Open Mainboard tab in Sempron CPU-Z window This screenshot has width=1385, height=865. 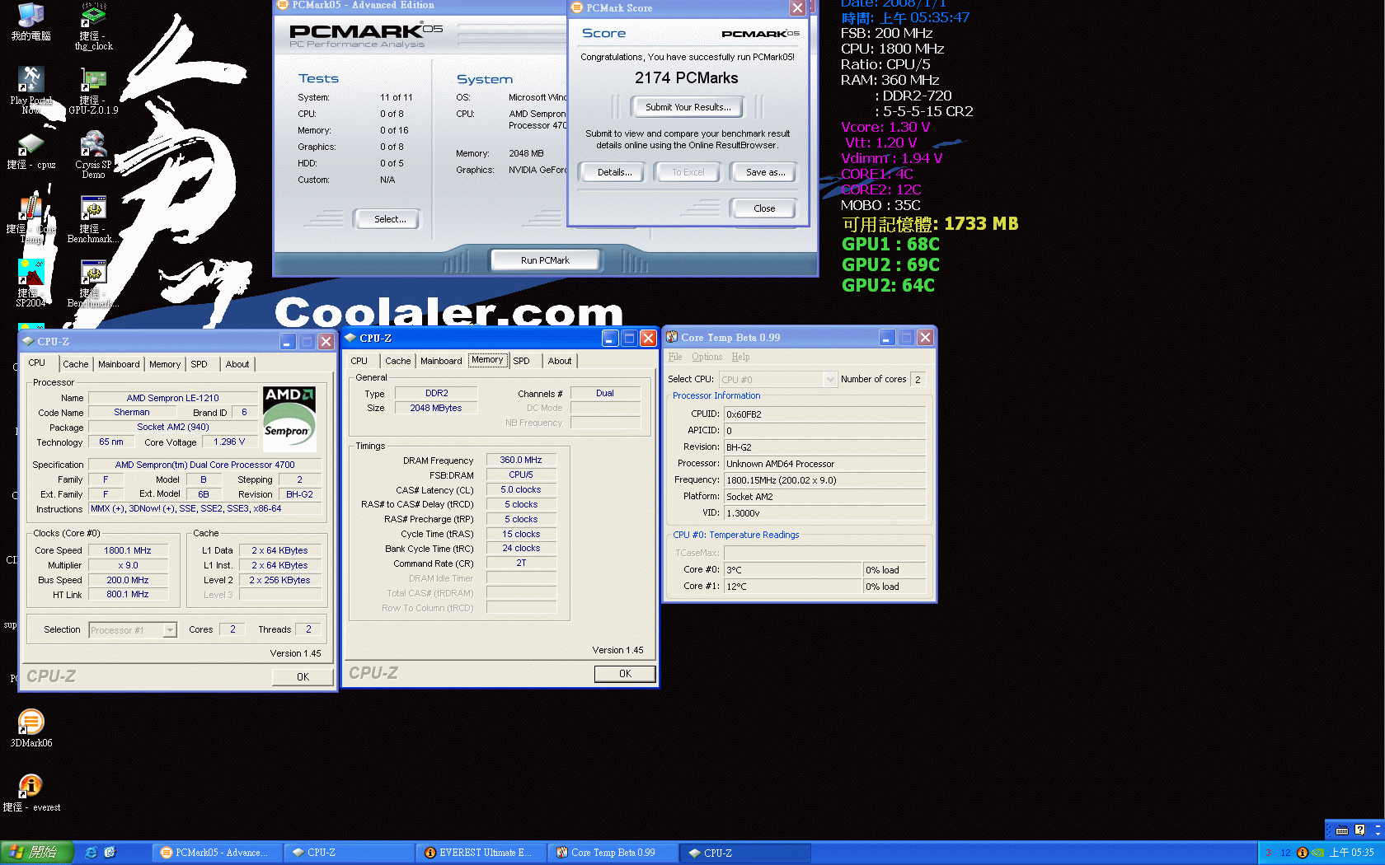119,364
